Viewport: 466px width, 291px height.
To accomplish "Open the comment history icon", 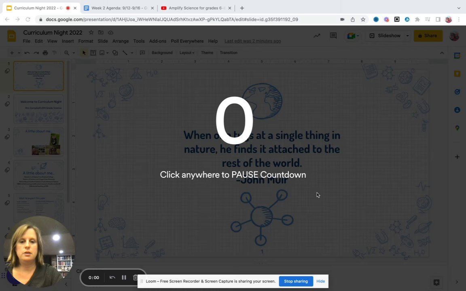I will pyautogui.click(x=333, y=36).
